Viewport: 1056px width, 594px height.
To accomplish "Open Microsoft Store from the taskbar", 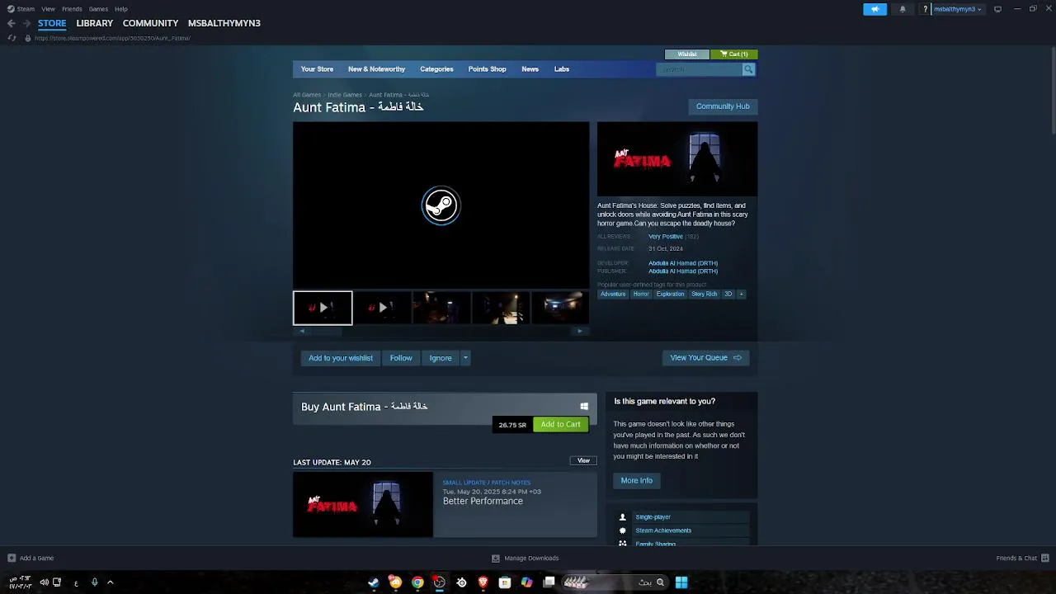I will [x=505, y=582].
